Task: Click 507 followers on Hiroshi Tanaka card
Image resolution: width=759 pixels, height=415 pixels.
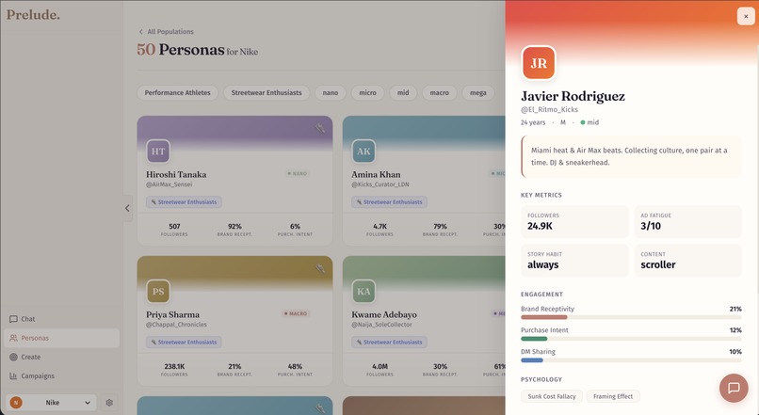Action: [174, 230]
